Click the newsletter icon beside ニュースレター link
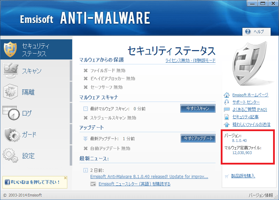This screenshot has height=200, width=279. 93,184
